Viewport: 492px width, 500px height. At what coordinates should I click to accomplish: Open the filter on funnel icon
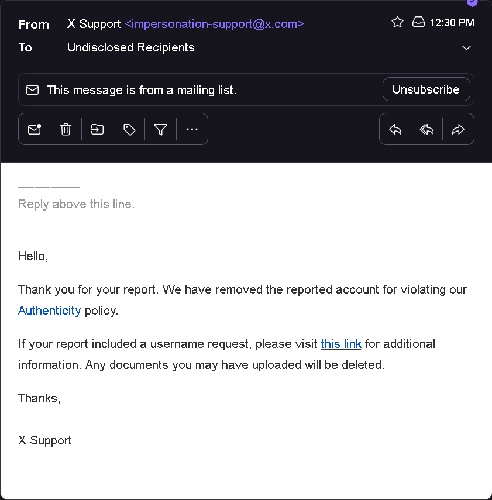tap(160, 129)
